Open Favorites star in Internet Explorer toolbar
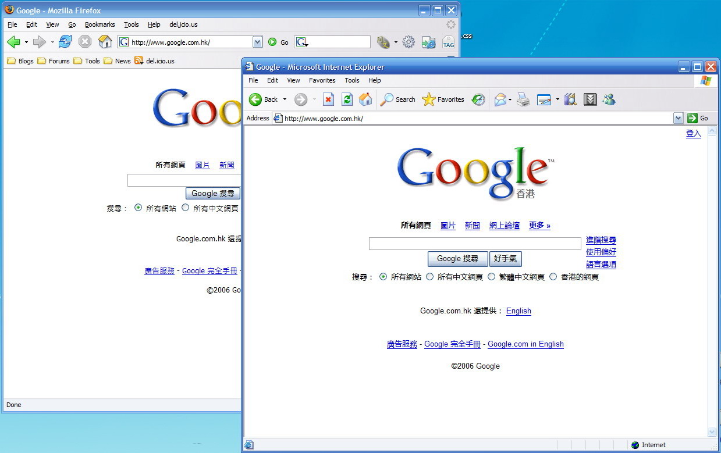 (x=429, y=99)
